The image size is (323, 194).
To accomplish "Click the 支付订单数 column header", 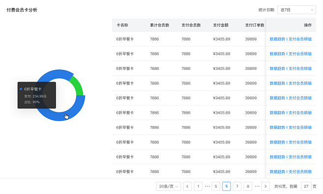I will tap(255, 25).
